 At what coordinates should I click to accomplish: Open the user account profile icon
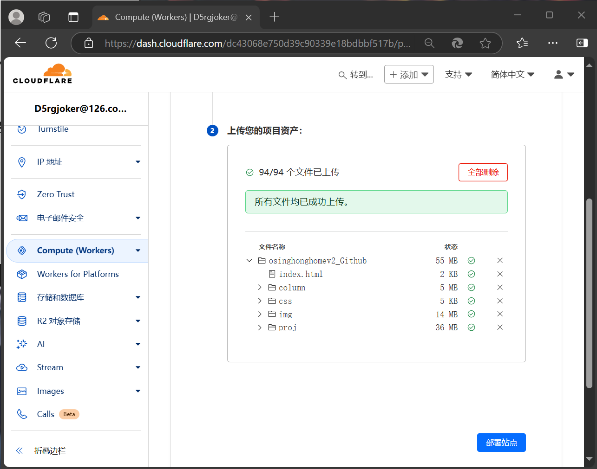(x=564, y=75)
